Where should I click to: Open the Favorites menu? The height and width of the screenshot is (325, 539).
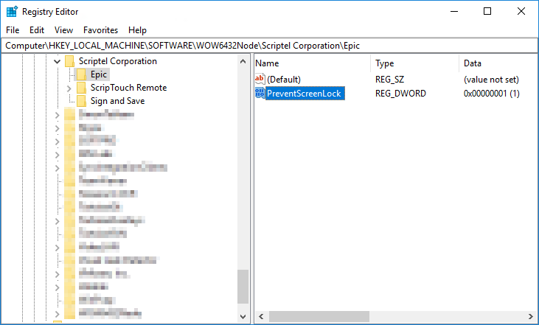(x=100, y=30)
